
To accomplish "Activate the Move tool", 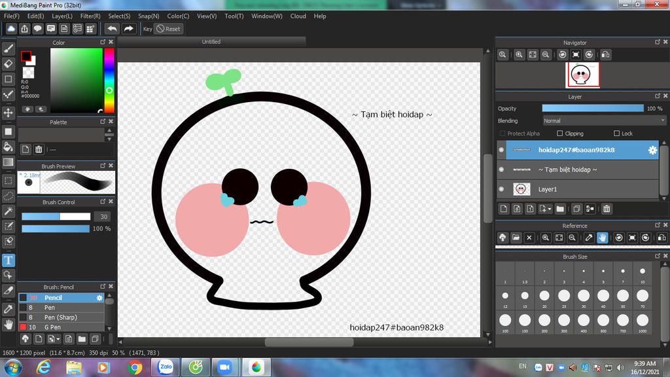I will click(x=8, y=113).
